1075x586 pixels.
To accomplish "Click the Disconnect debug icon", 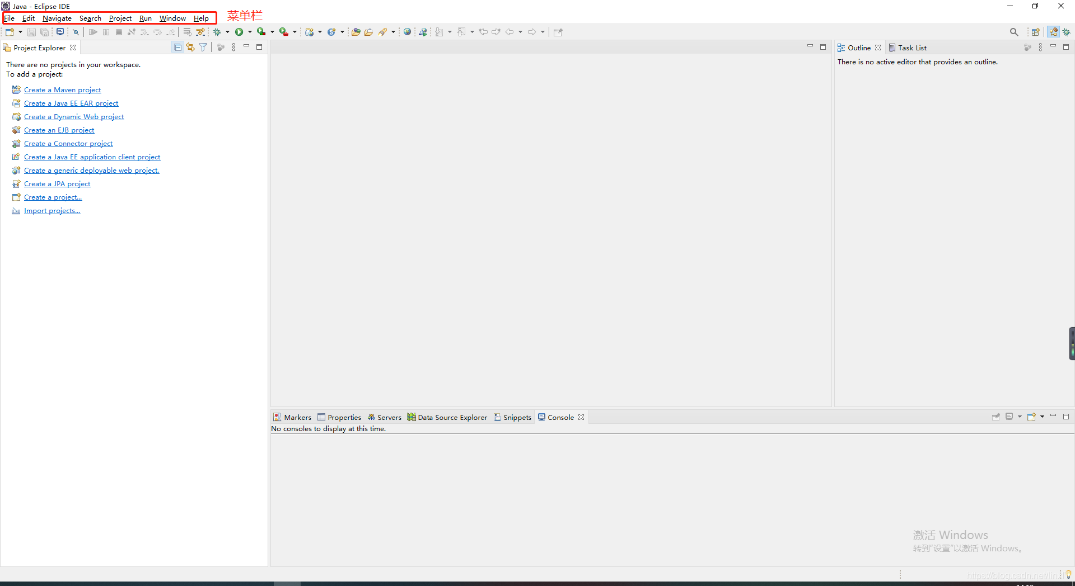I will pyautogui.click(x=132, y=32).
